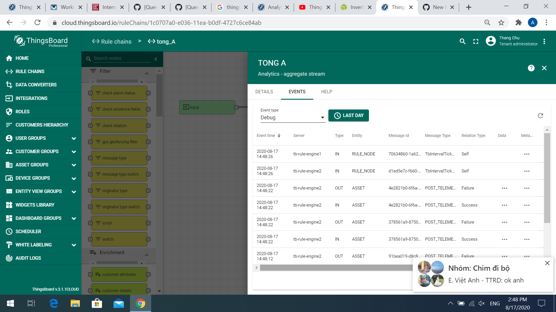The width and height of the screenshot is (556, 312).
Task: Select the check relation node
Action: coord(119,126)
